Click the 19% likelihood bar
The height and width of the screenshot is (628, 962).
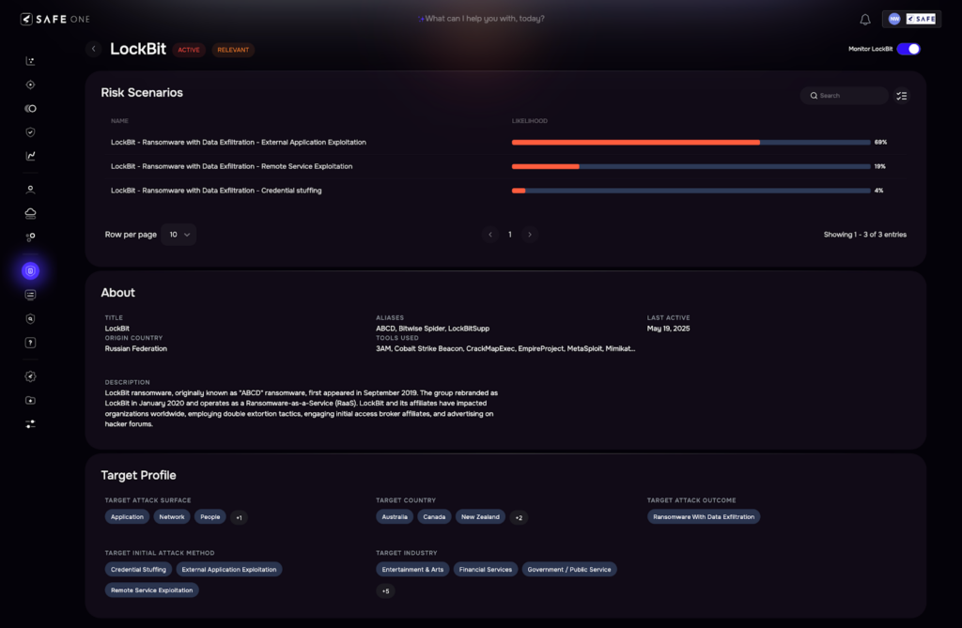click(x=690, y=166)
